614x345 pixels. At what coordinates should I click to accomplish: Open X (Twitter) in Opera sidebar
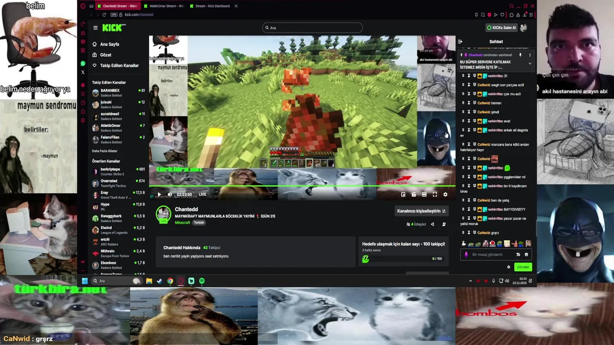coord(83,72)
